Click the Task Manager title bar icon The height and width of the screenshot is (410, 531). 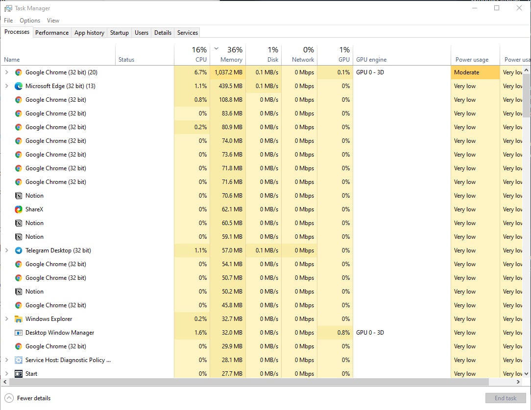[8, 8]
